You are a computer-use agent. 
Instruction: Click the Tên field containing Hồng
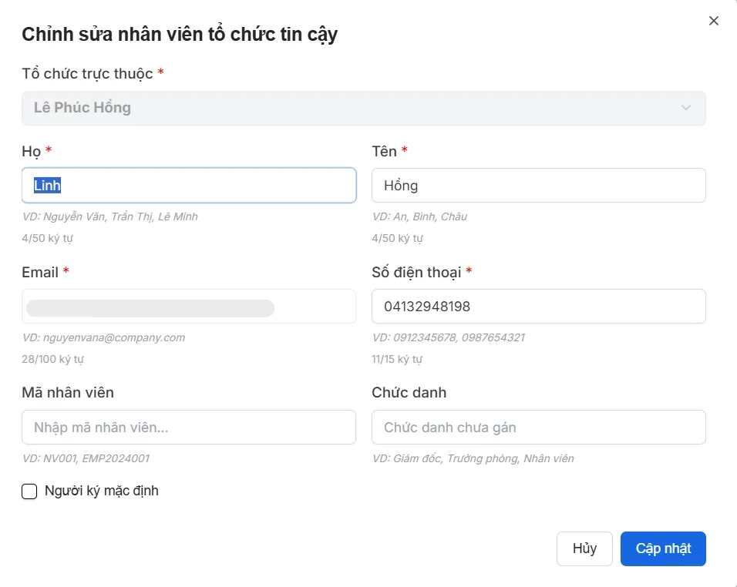[x=538, y=186]
